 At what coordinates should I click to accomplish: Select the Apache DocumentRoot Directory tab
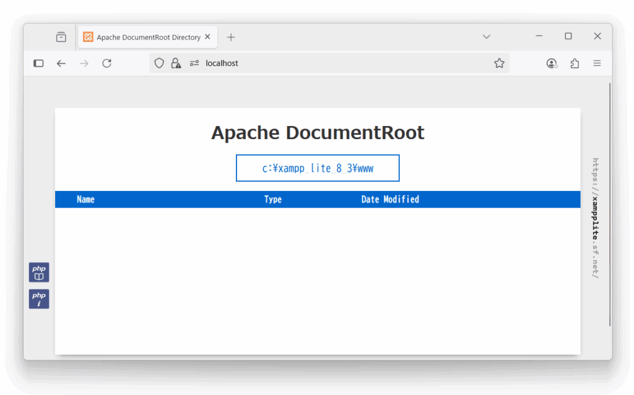coord(147,37)
